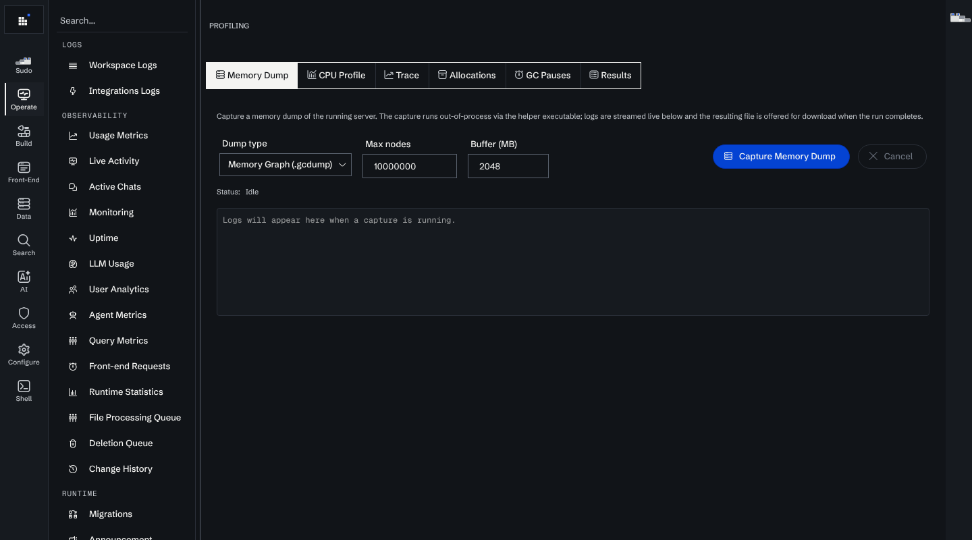Open File Processing Queue in the sidebar

tap(135, 418)
